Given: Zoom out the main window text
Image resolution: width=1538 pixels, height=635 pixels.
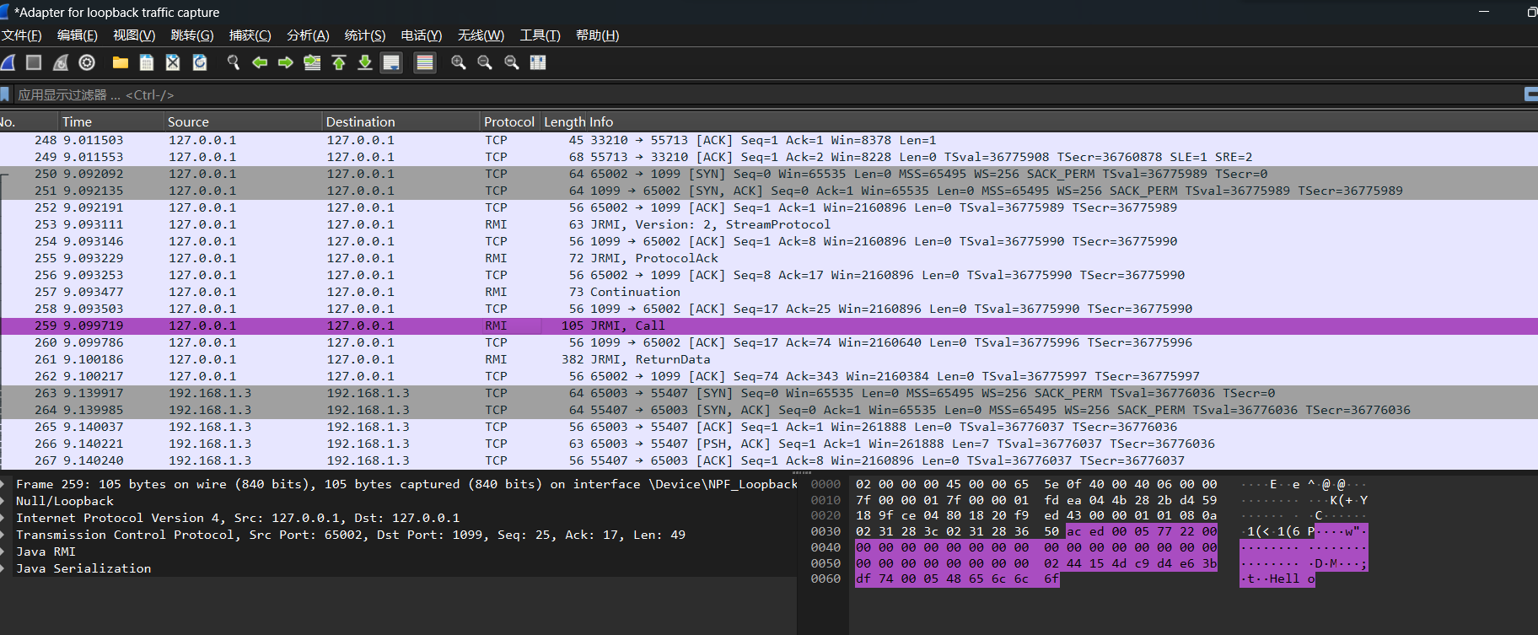Looking at the screenshot, I should click(x=485, y=62).
